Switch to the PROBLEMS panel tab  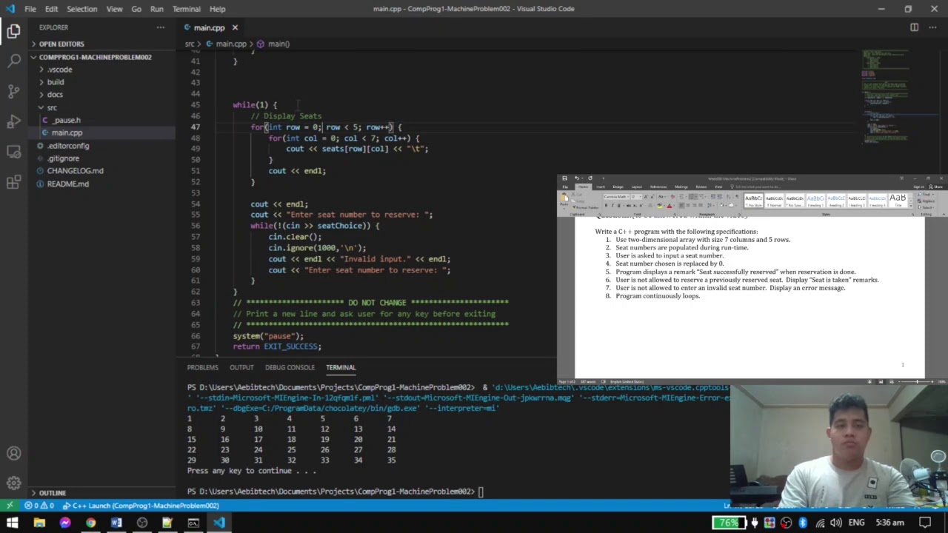pos(202,367)
